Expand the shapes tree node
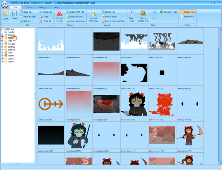 2,35
